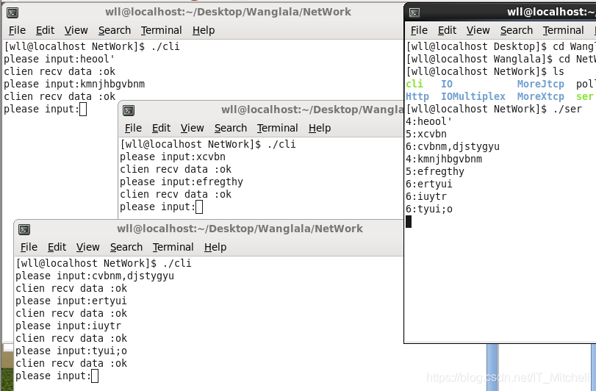Click blue 'IO' directory name in ls output
The image size is (596, 391).
[x=447, y=84]
